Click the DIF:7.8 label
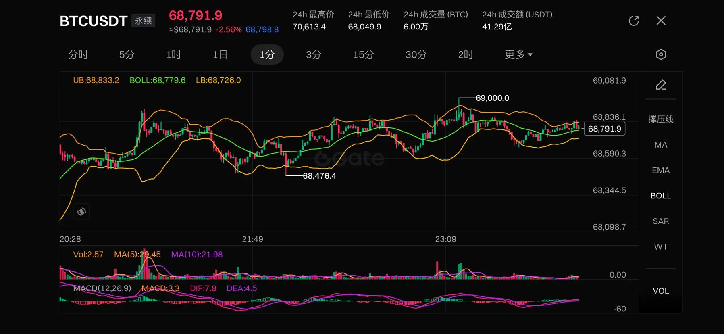This screenshot has height=334, width=724. (203, 288)
